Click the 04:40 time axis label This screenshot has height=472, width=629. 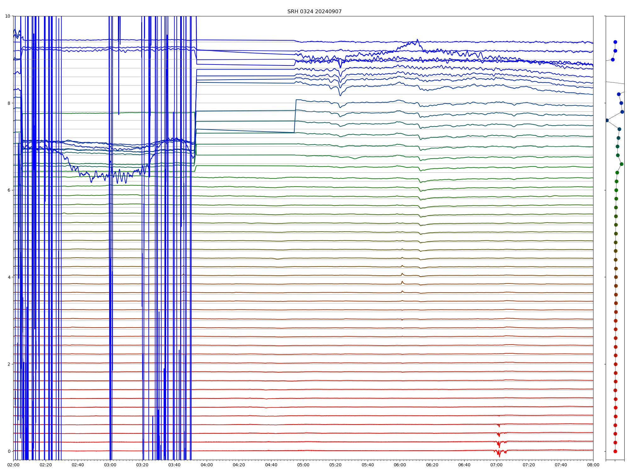coord(271,465)
